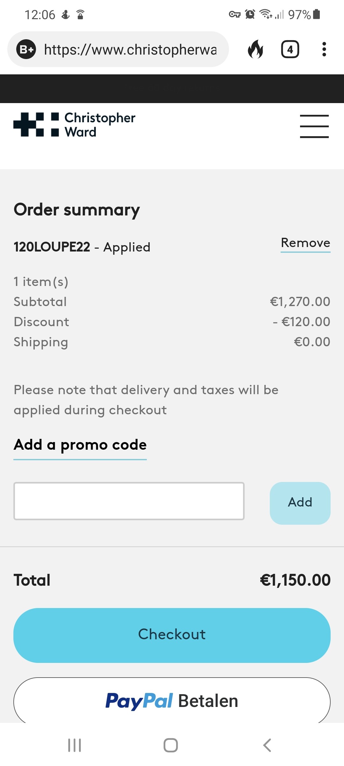Image resolution: width=344 pixels, height=766 pixels.
Task: Pay with PayPal Betalen button
Action: 172,701
